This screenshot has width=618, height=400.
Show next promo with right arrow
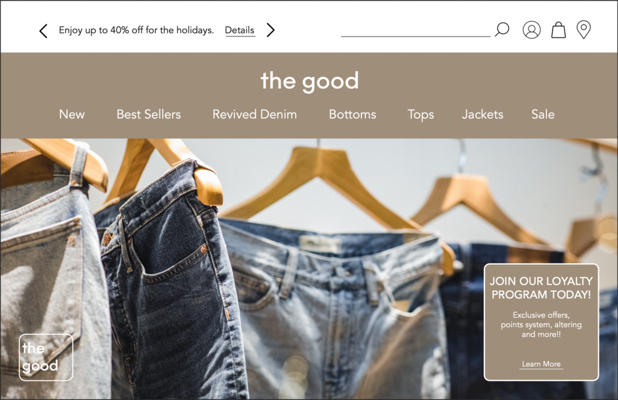271,30
